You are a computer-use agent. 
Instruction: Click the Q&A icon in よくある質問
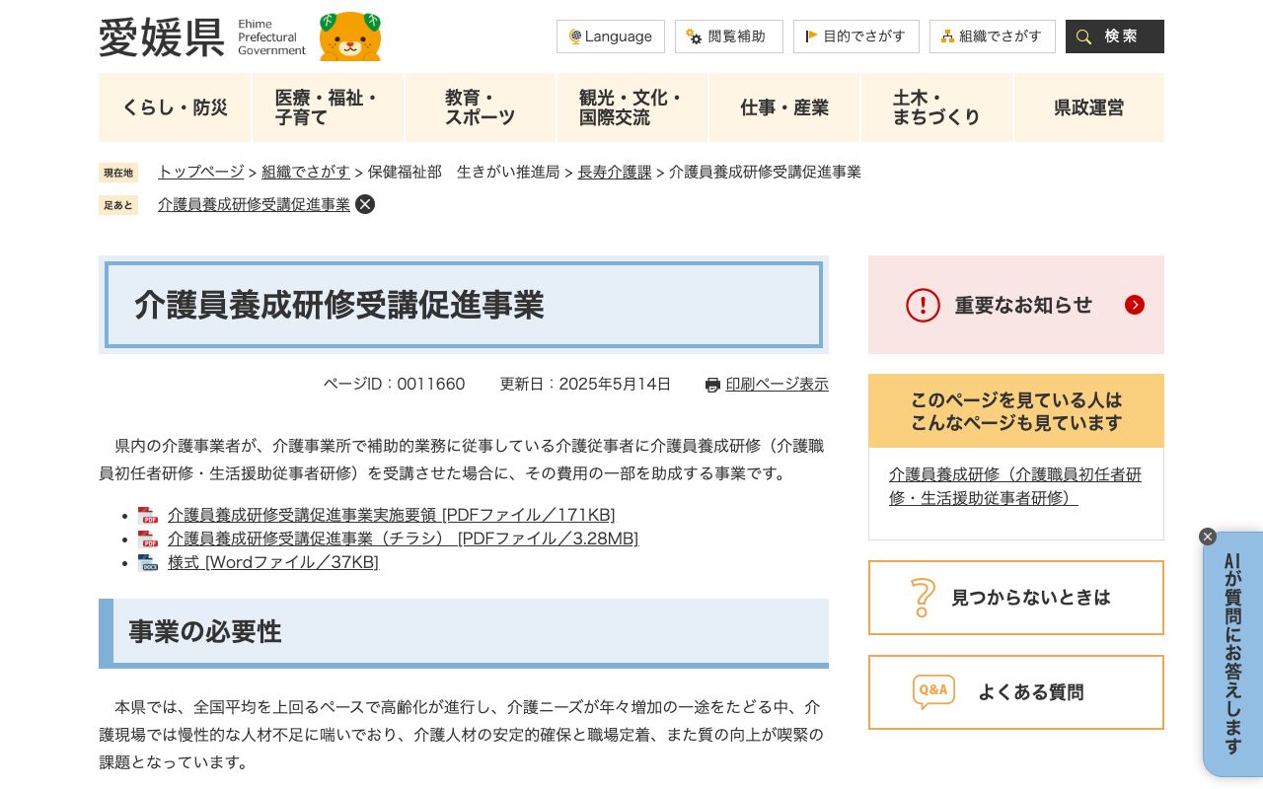point(933,691)
